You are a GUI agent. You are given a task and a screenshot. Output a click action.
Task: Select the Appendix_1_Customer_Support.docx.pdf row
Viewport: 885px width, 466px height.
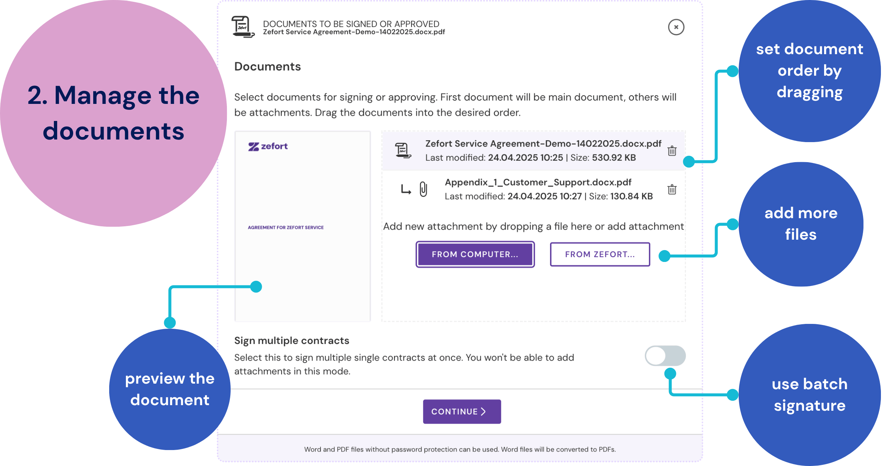click(x=533, y=189)
